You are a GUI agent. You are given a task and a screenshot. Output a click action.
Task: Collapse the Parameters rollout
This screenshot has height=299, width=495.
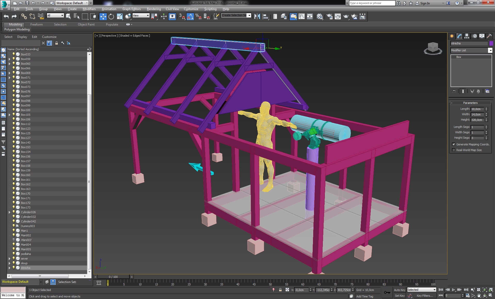click(470, 103)
